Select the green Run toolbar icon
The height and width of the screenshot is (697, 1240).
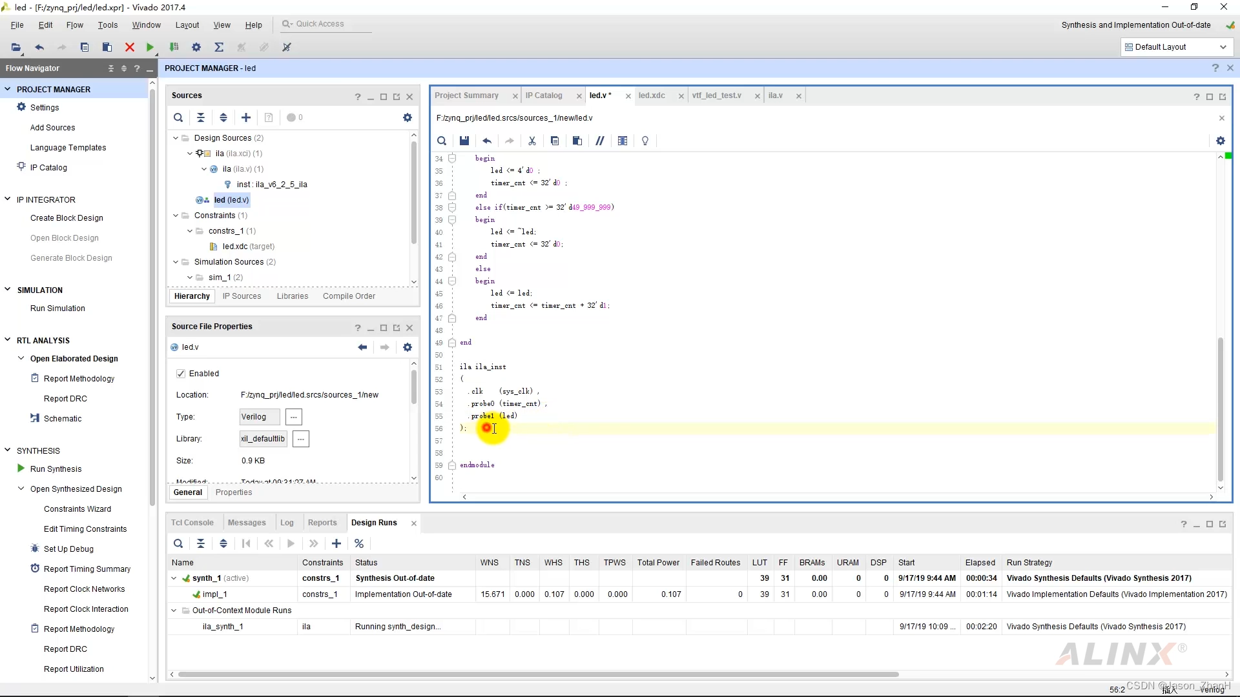(x=150, y=46)
